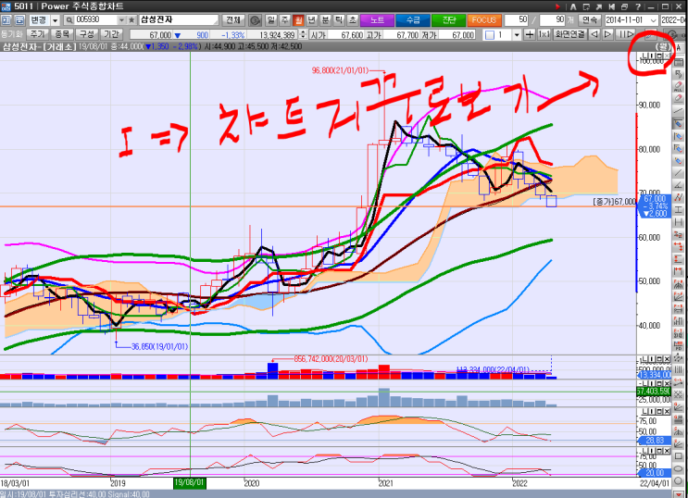Click the 36,850(19/01/01) low label
688x498 pixels.
pos(159,346)
